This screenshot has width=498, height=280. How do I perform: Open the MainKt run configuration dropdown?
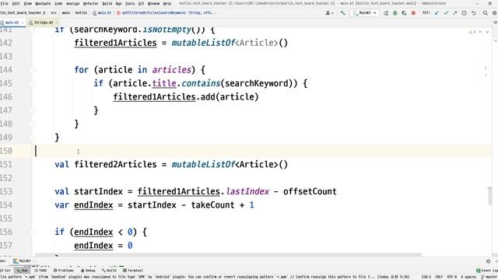click(x=365, y=13)
